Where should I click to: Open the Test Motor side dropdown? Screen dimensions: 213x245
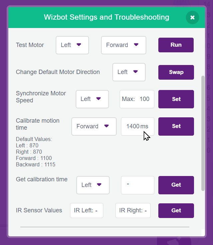pyautogui.click(x=72, y=45)
